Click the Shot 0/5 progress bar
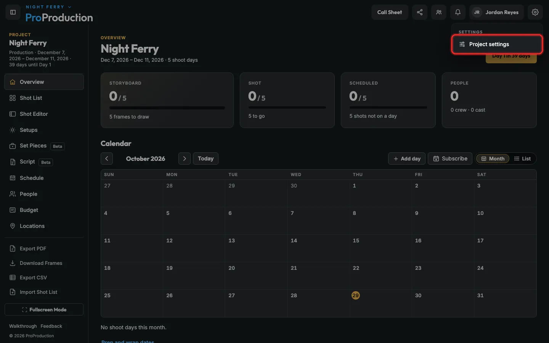The width and height of the screenshot is (549, 343). click(287, 107)
